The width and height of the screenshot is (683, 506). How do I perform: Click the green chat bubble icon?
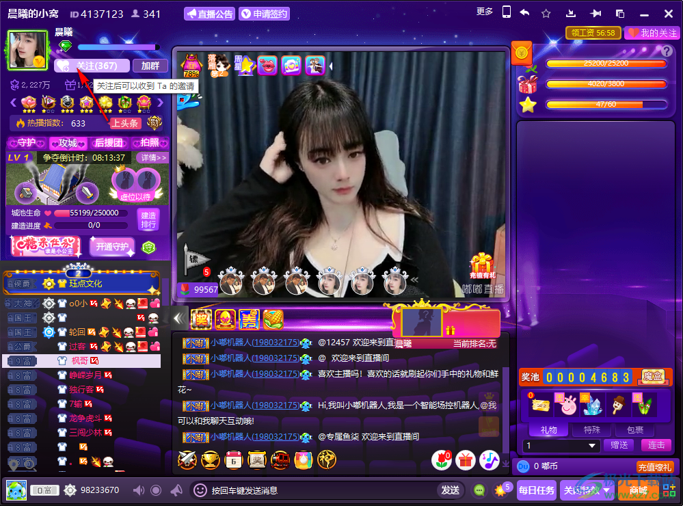coord(479,490)
